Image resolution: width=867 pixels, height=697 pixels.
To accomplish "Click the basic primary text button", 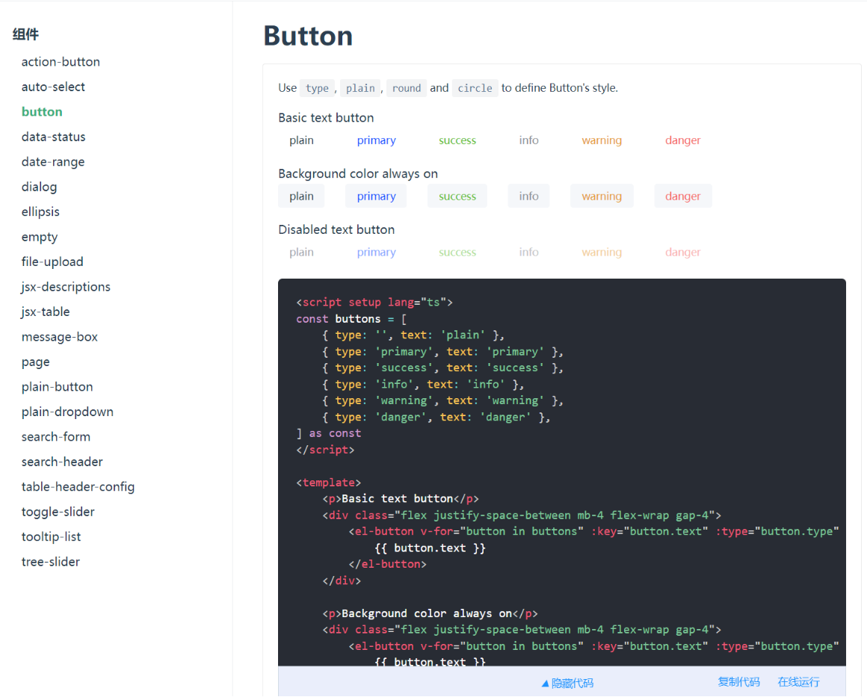I will pyautogui.click(x=376, y=140).
